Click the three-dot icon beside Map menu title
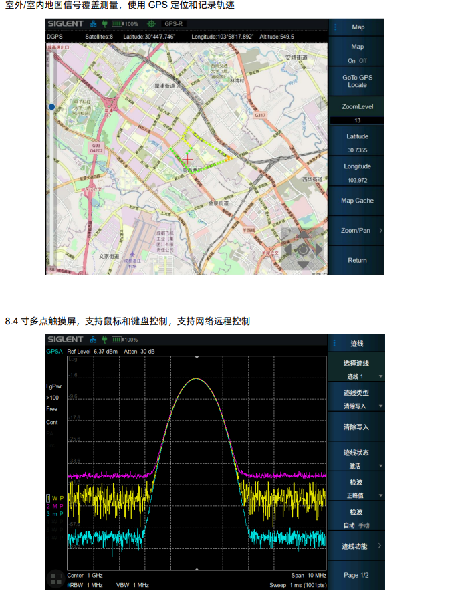This screenshot has height=591, width=464. [x=335, y=27]
